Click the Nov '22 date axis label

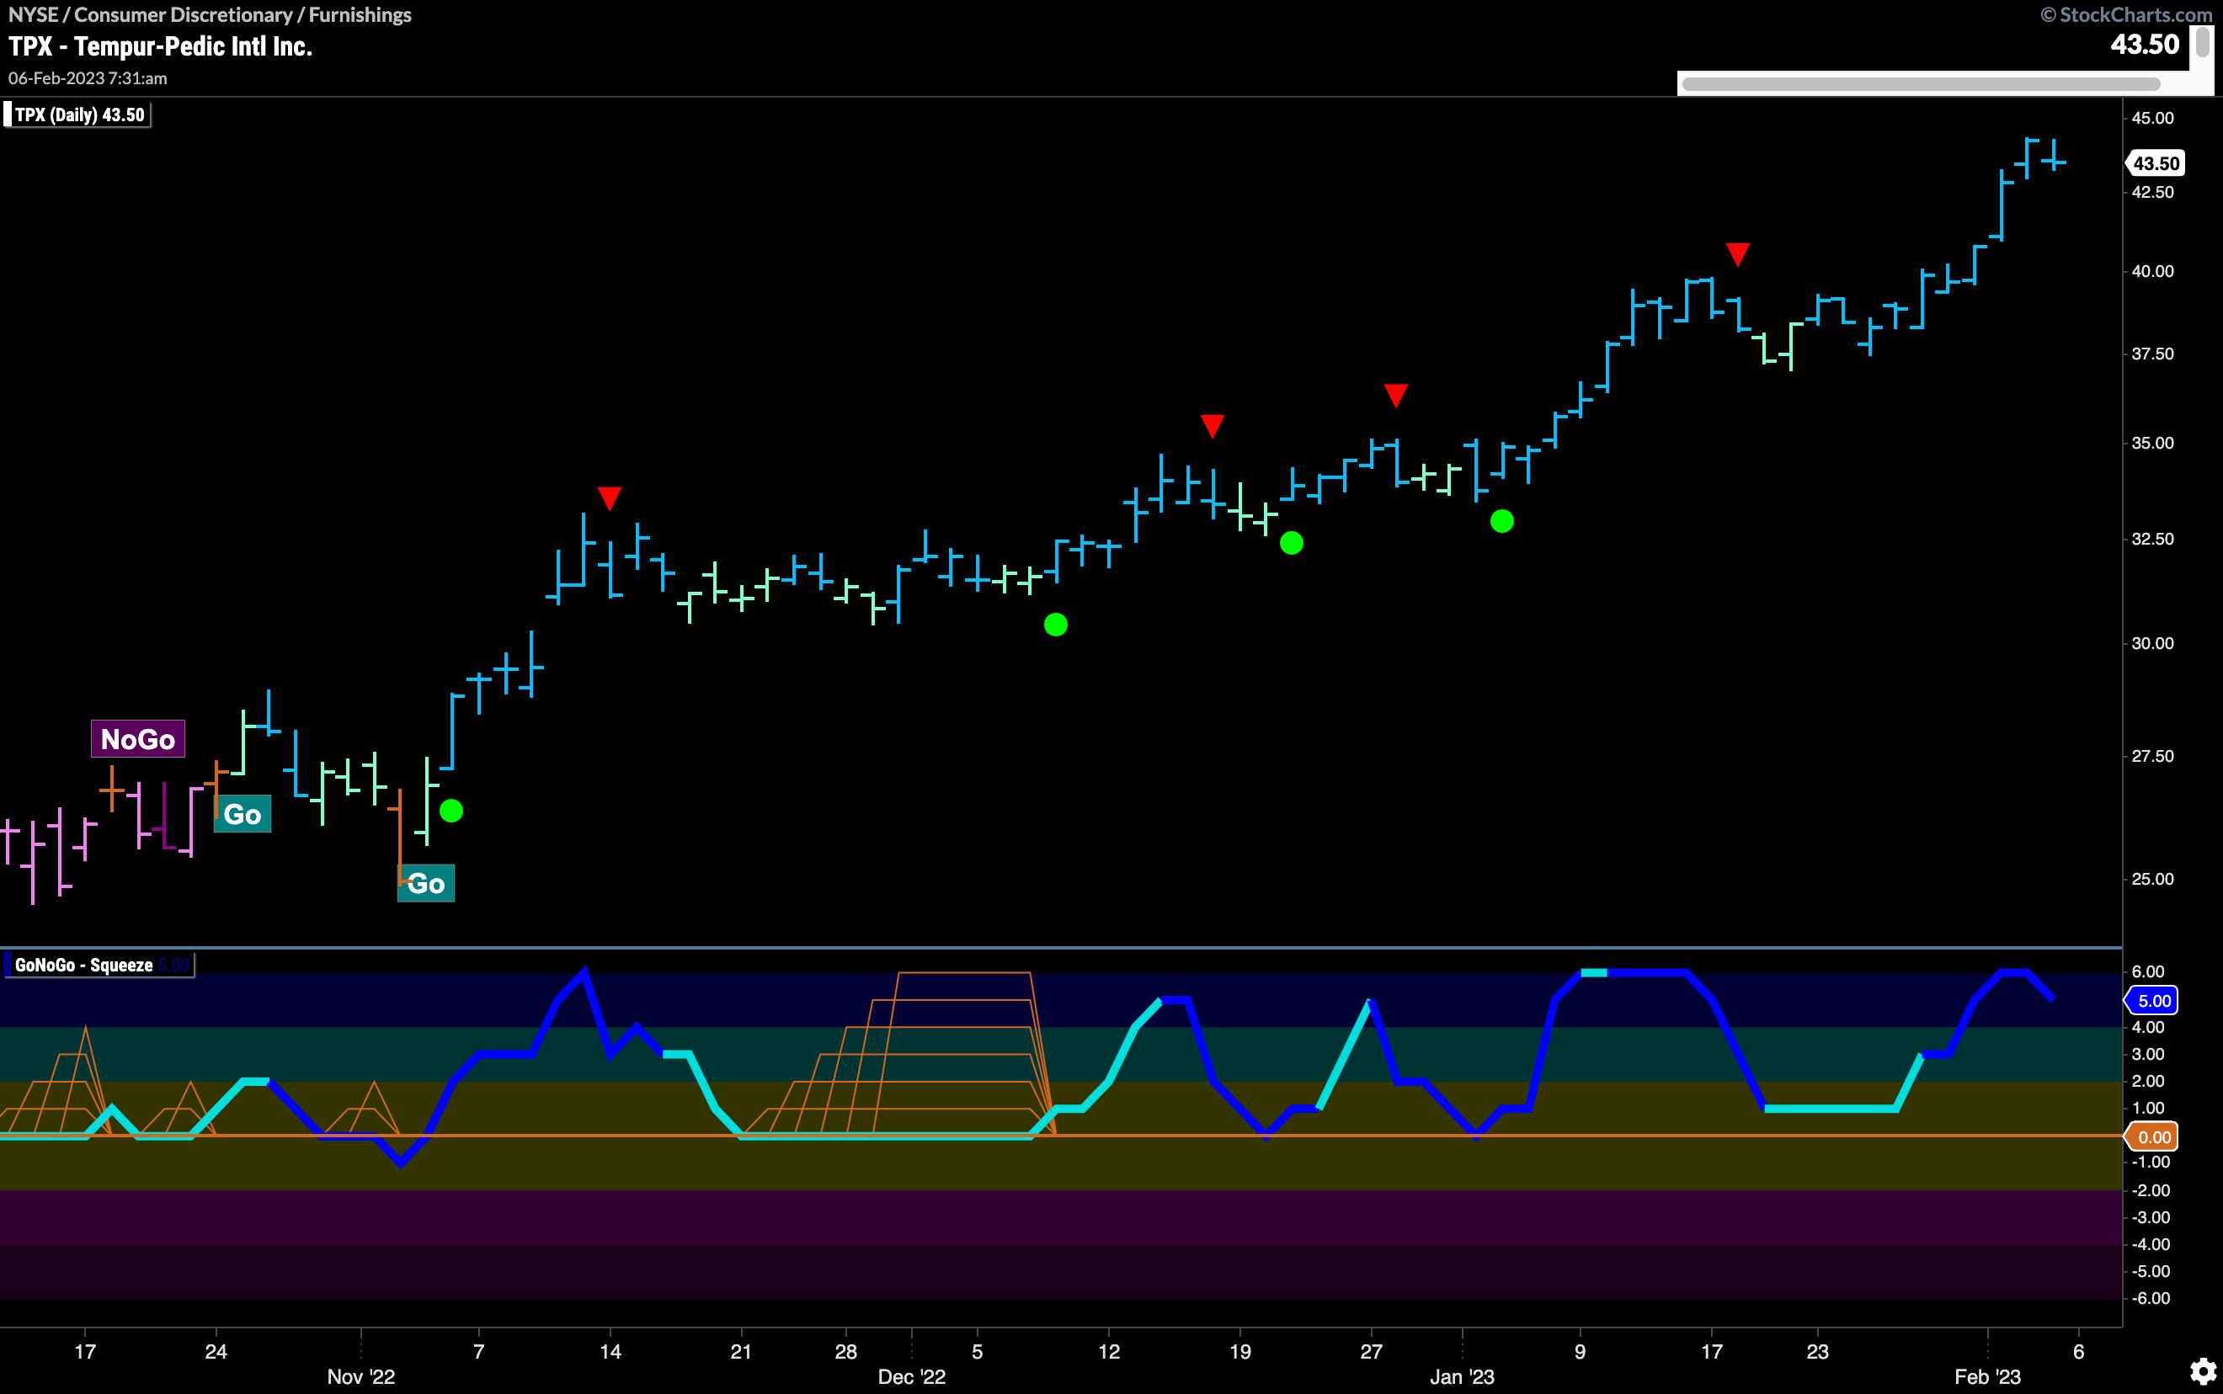(x=361, y=1376)
